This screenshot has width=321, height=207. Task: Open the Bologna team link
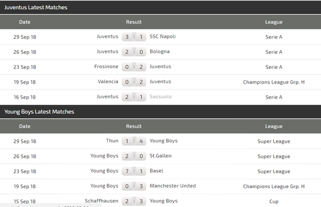click(x=159, y=52)
